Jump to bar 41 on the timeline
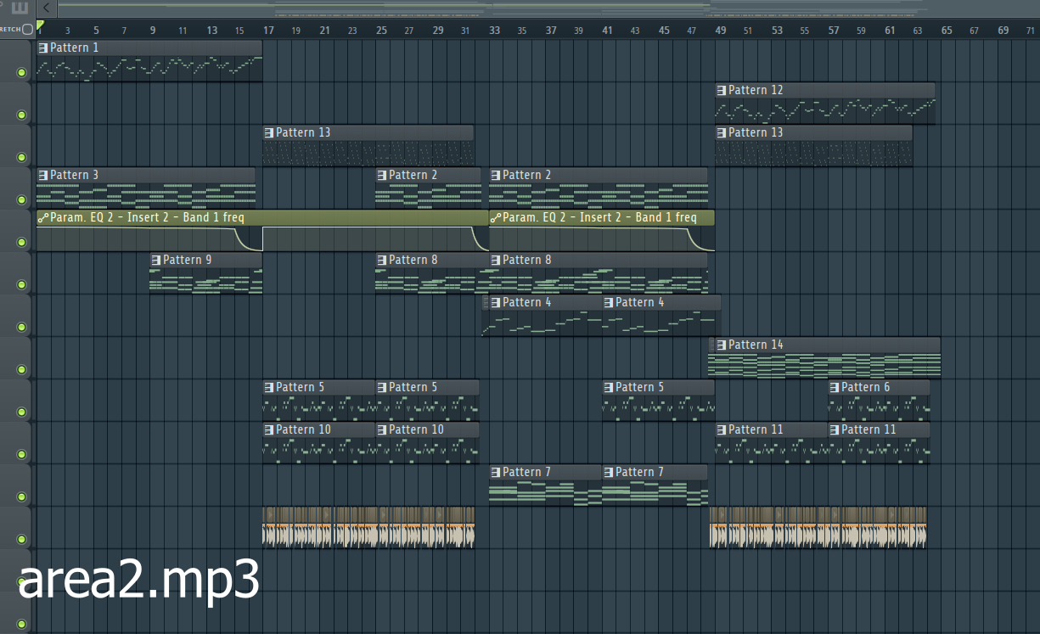The height and width of the screenshot is (634, 1040). pyautogui.click(x=607, y=31)
